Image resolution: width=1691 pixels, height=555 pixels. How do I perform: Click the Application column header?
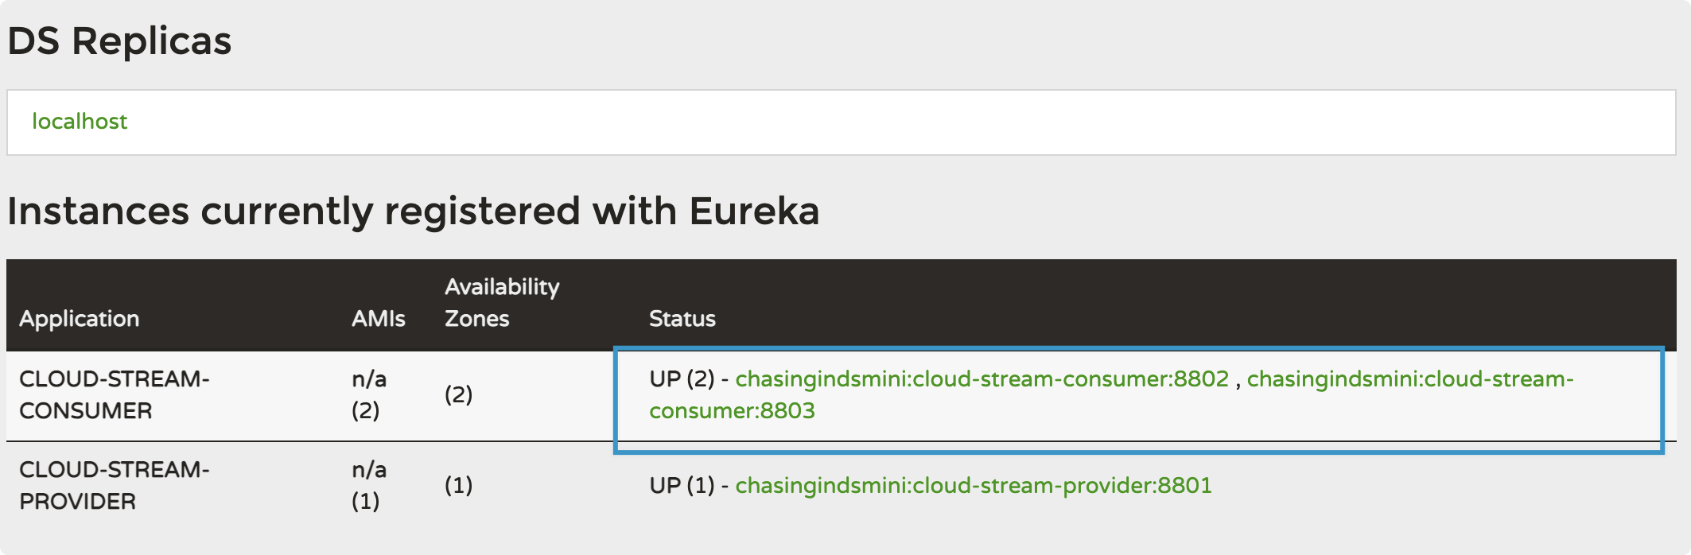point(79,319)
